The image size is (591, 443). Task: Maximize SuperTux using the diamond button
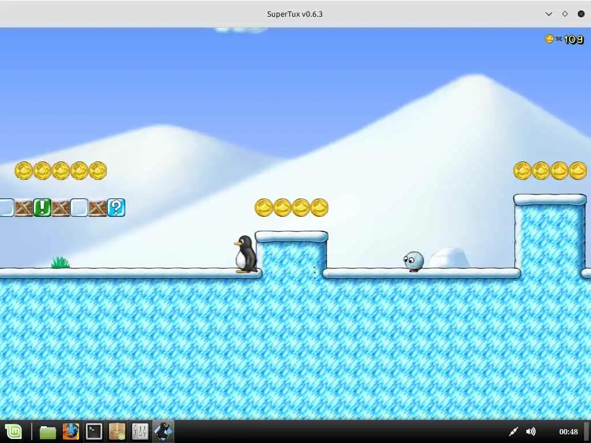564,14
